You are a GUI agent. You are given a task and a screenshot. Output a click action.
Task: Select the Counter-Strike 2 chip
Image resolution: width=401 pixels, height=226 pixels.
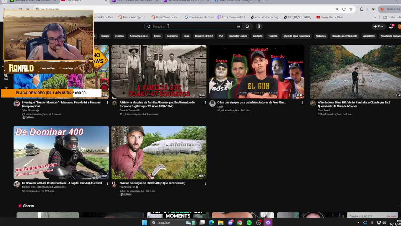click(x=204, y=36)
